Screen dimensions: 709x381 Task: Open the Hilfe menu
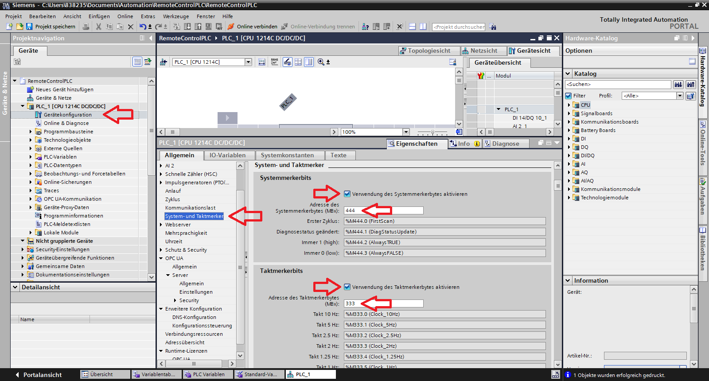coord(227,16)
